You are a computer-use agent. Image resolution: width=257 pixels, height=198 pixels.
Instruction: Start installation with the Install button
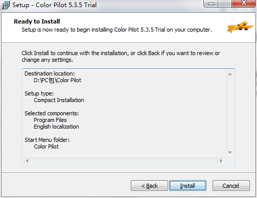point(188,186)
